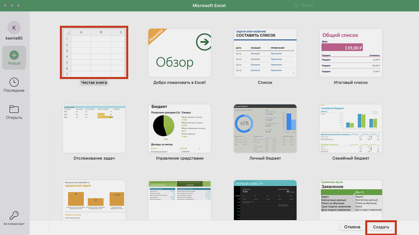Click the green plus New icon
This screenshot has width=419, height=235.
coord(14,55)
